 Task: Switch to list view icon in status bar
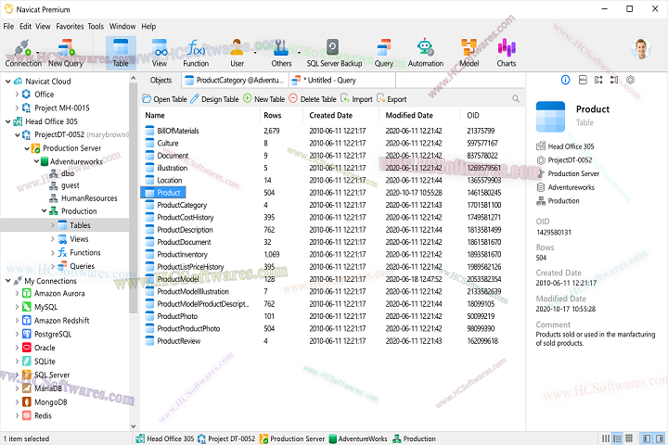tap(605, 439)
